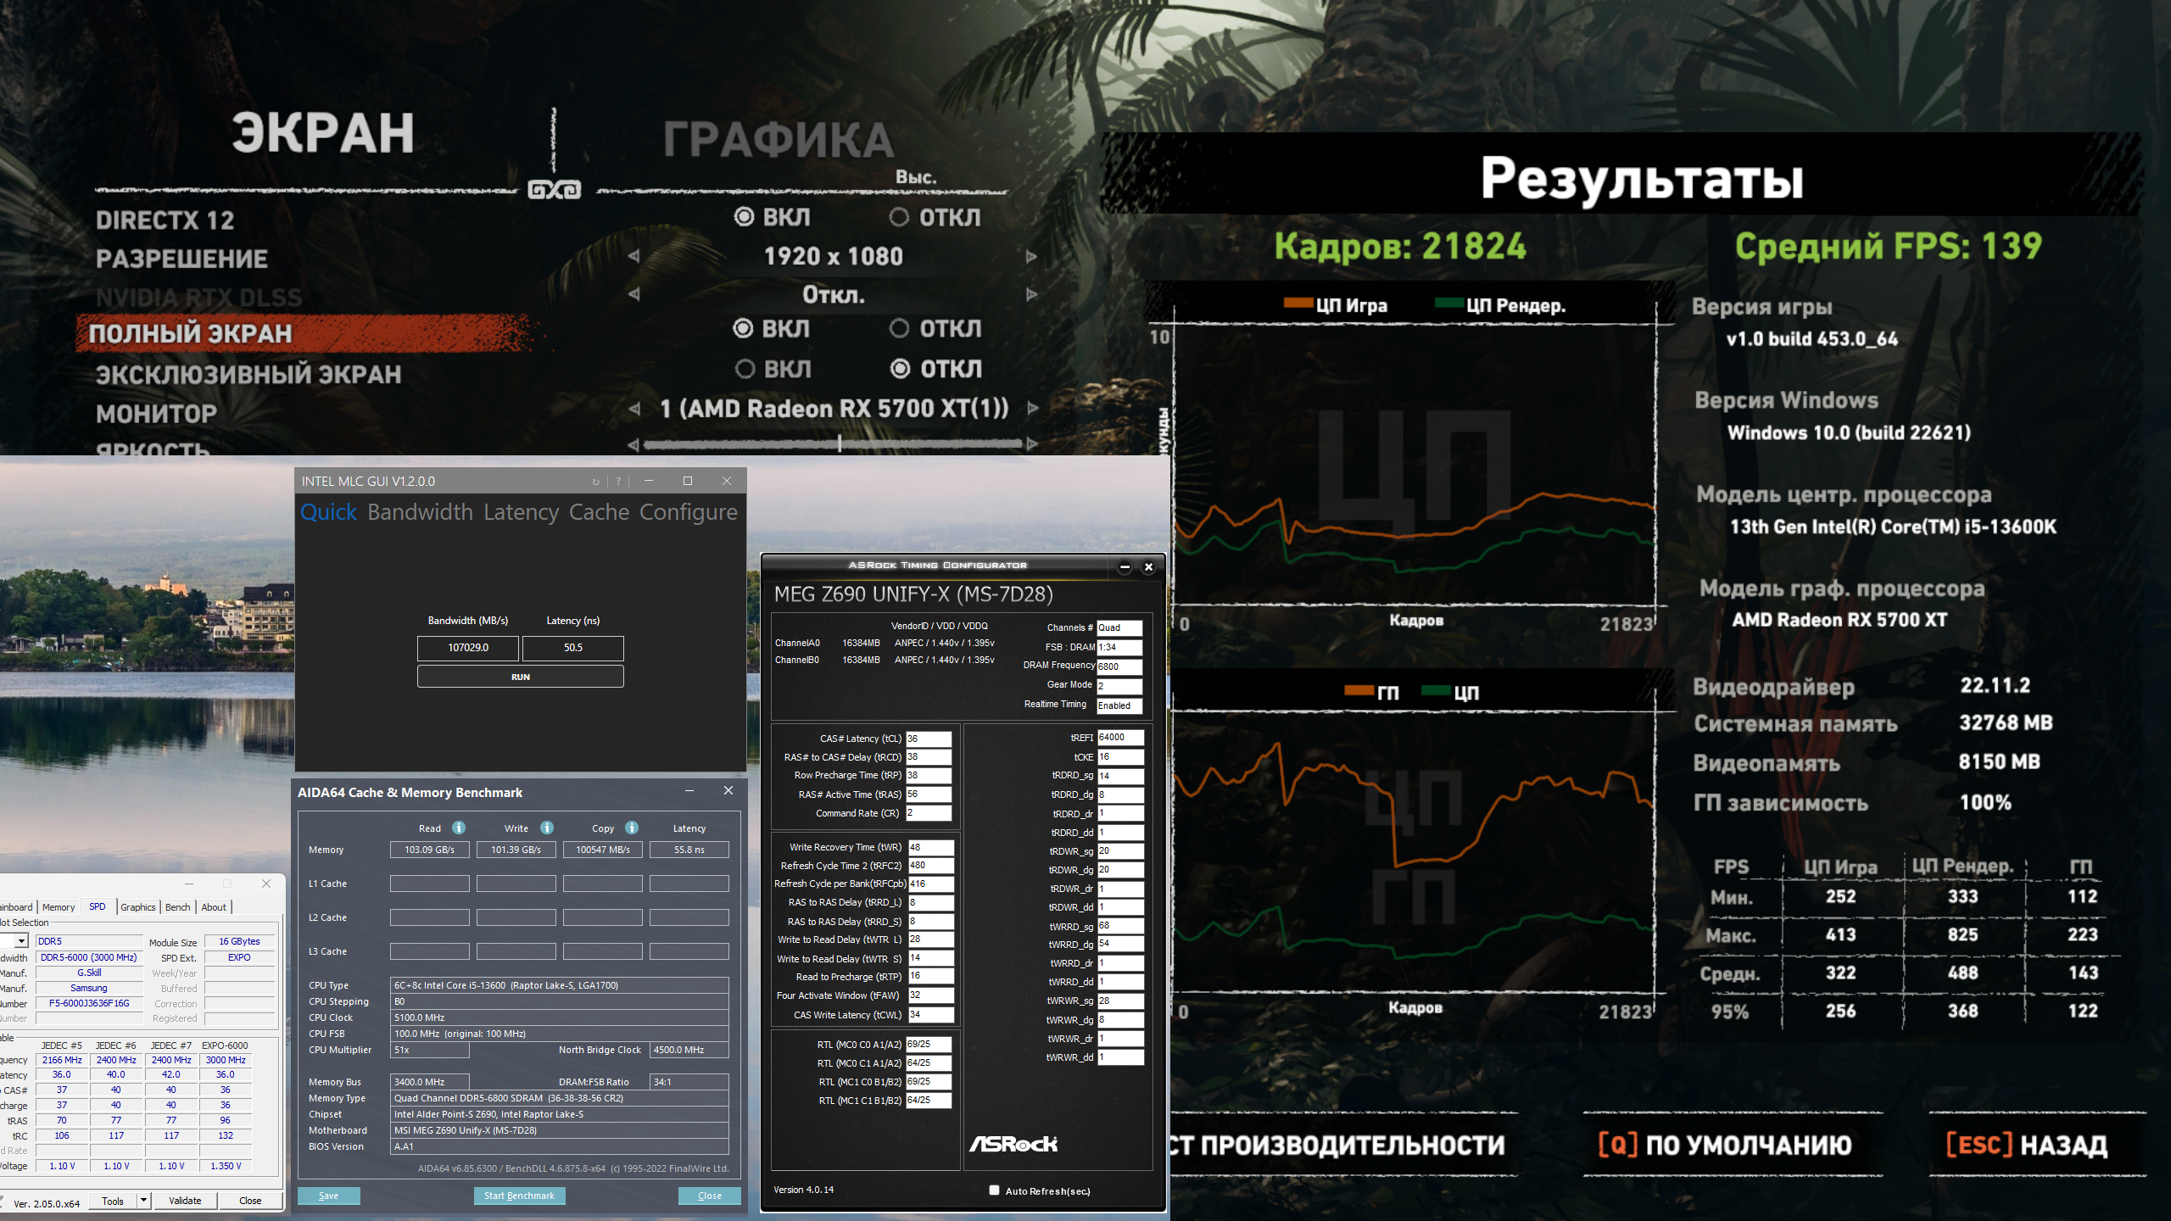Open the About tab in CPU-Z
This screenshot has height=1221, width=2171.
(214, 906)
